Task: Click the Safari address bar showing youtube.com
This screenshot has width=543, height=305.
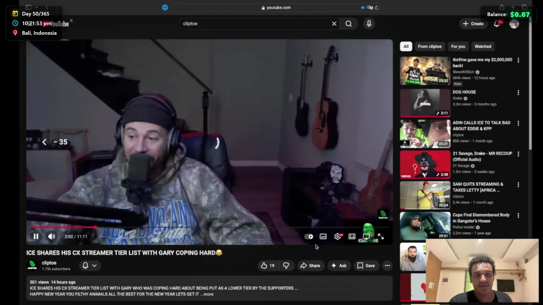Action: click(x=276, y=8)
